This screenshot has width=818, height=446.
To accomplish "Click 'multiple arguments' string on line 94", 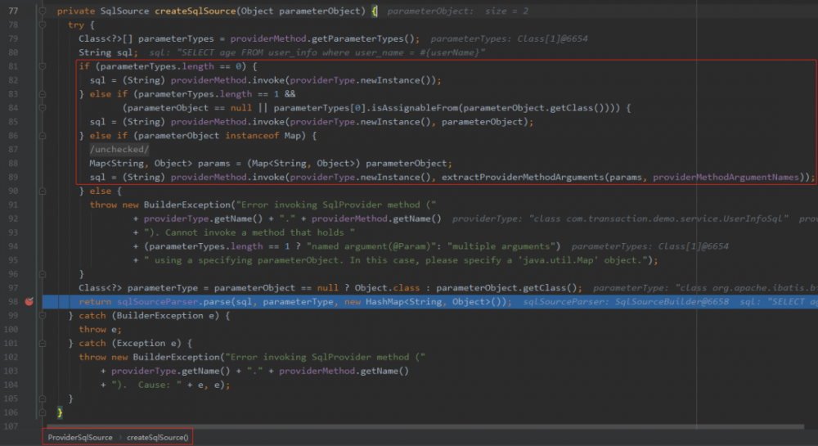I will pyautogui.click(x=501, y=246).
